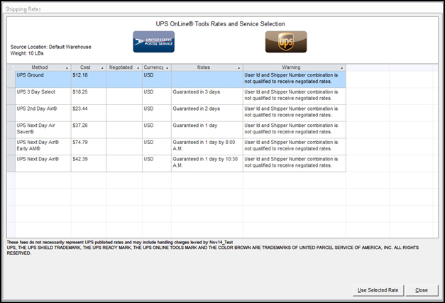Click the United States Postal Service logo

click(154, 42)
